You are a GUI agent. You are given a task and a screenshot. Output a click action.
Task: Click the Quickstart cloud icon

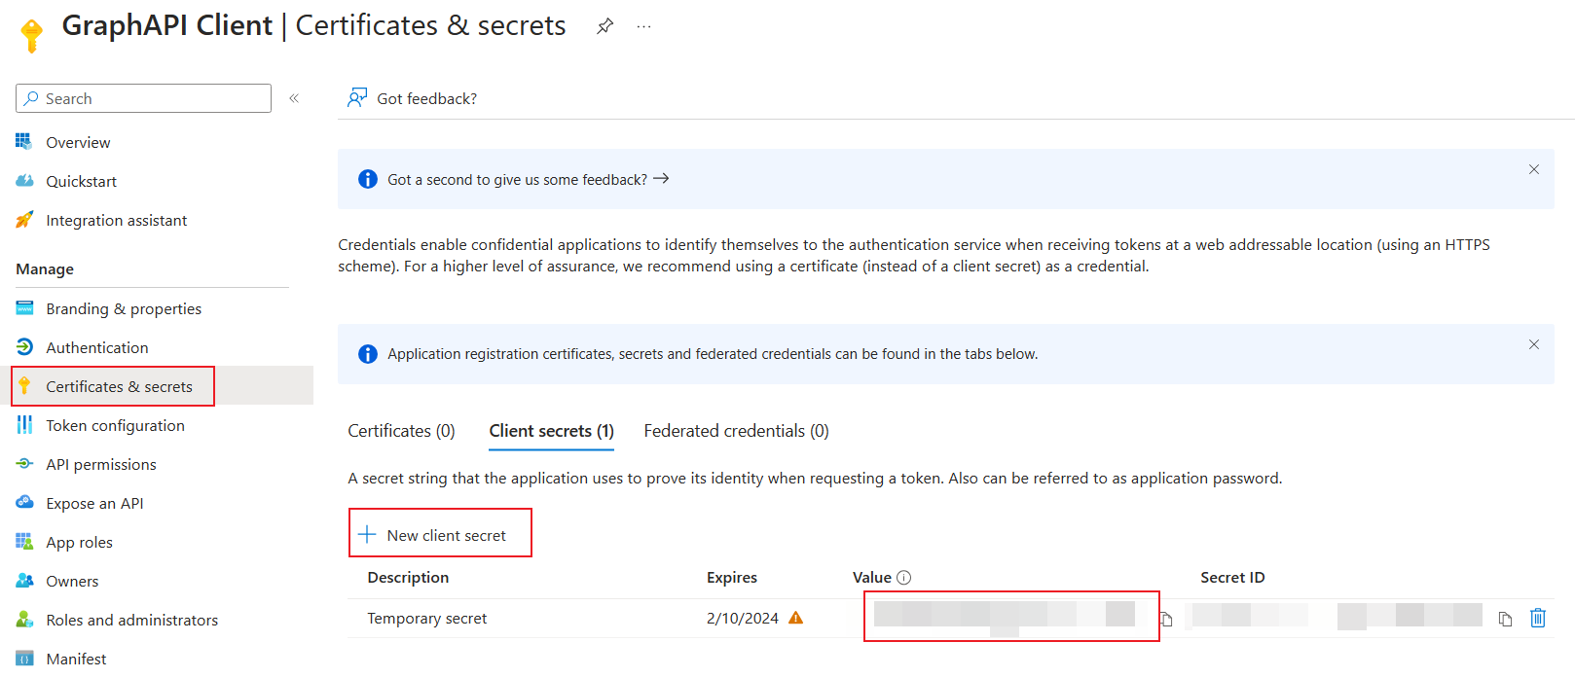point(24,181)
